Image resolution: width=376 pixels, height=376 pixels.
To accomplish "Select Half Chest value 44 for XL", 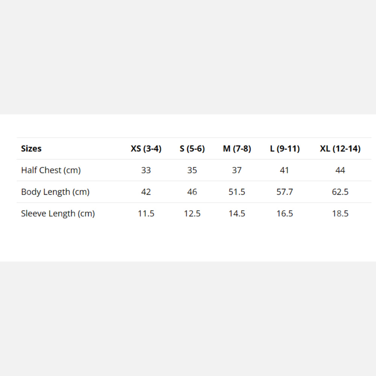I will (340, 170).
